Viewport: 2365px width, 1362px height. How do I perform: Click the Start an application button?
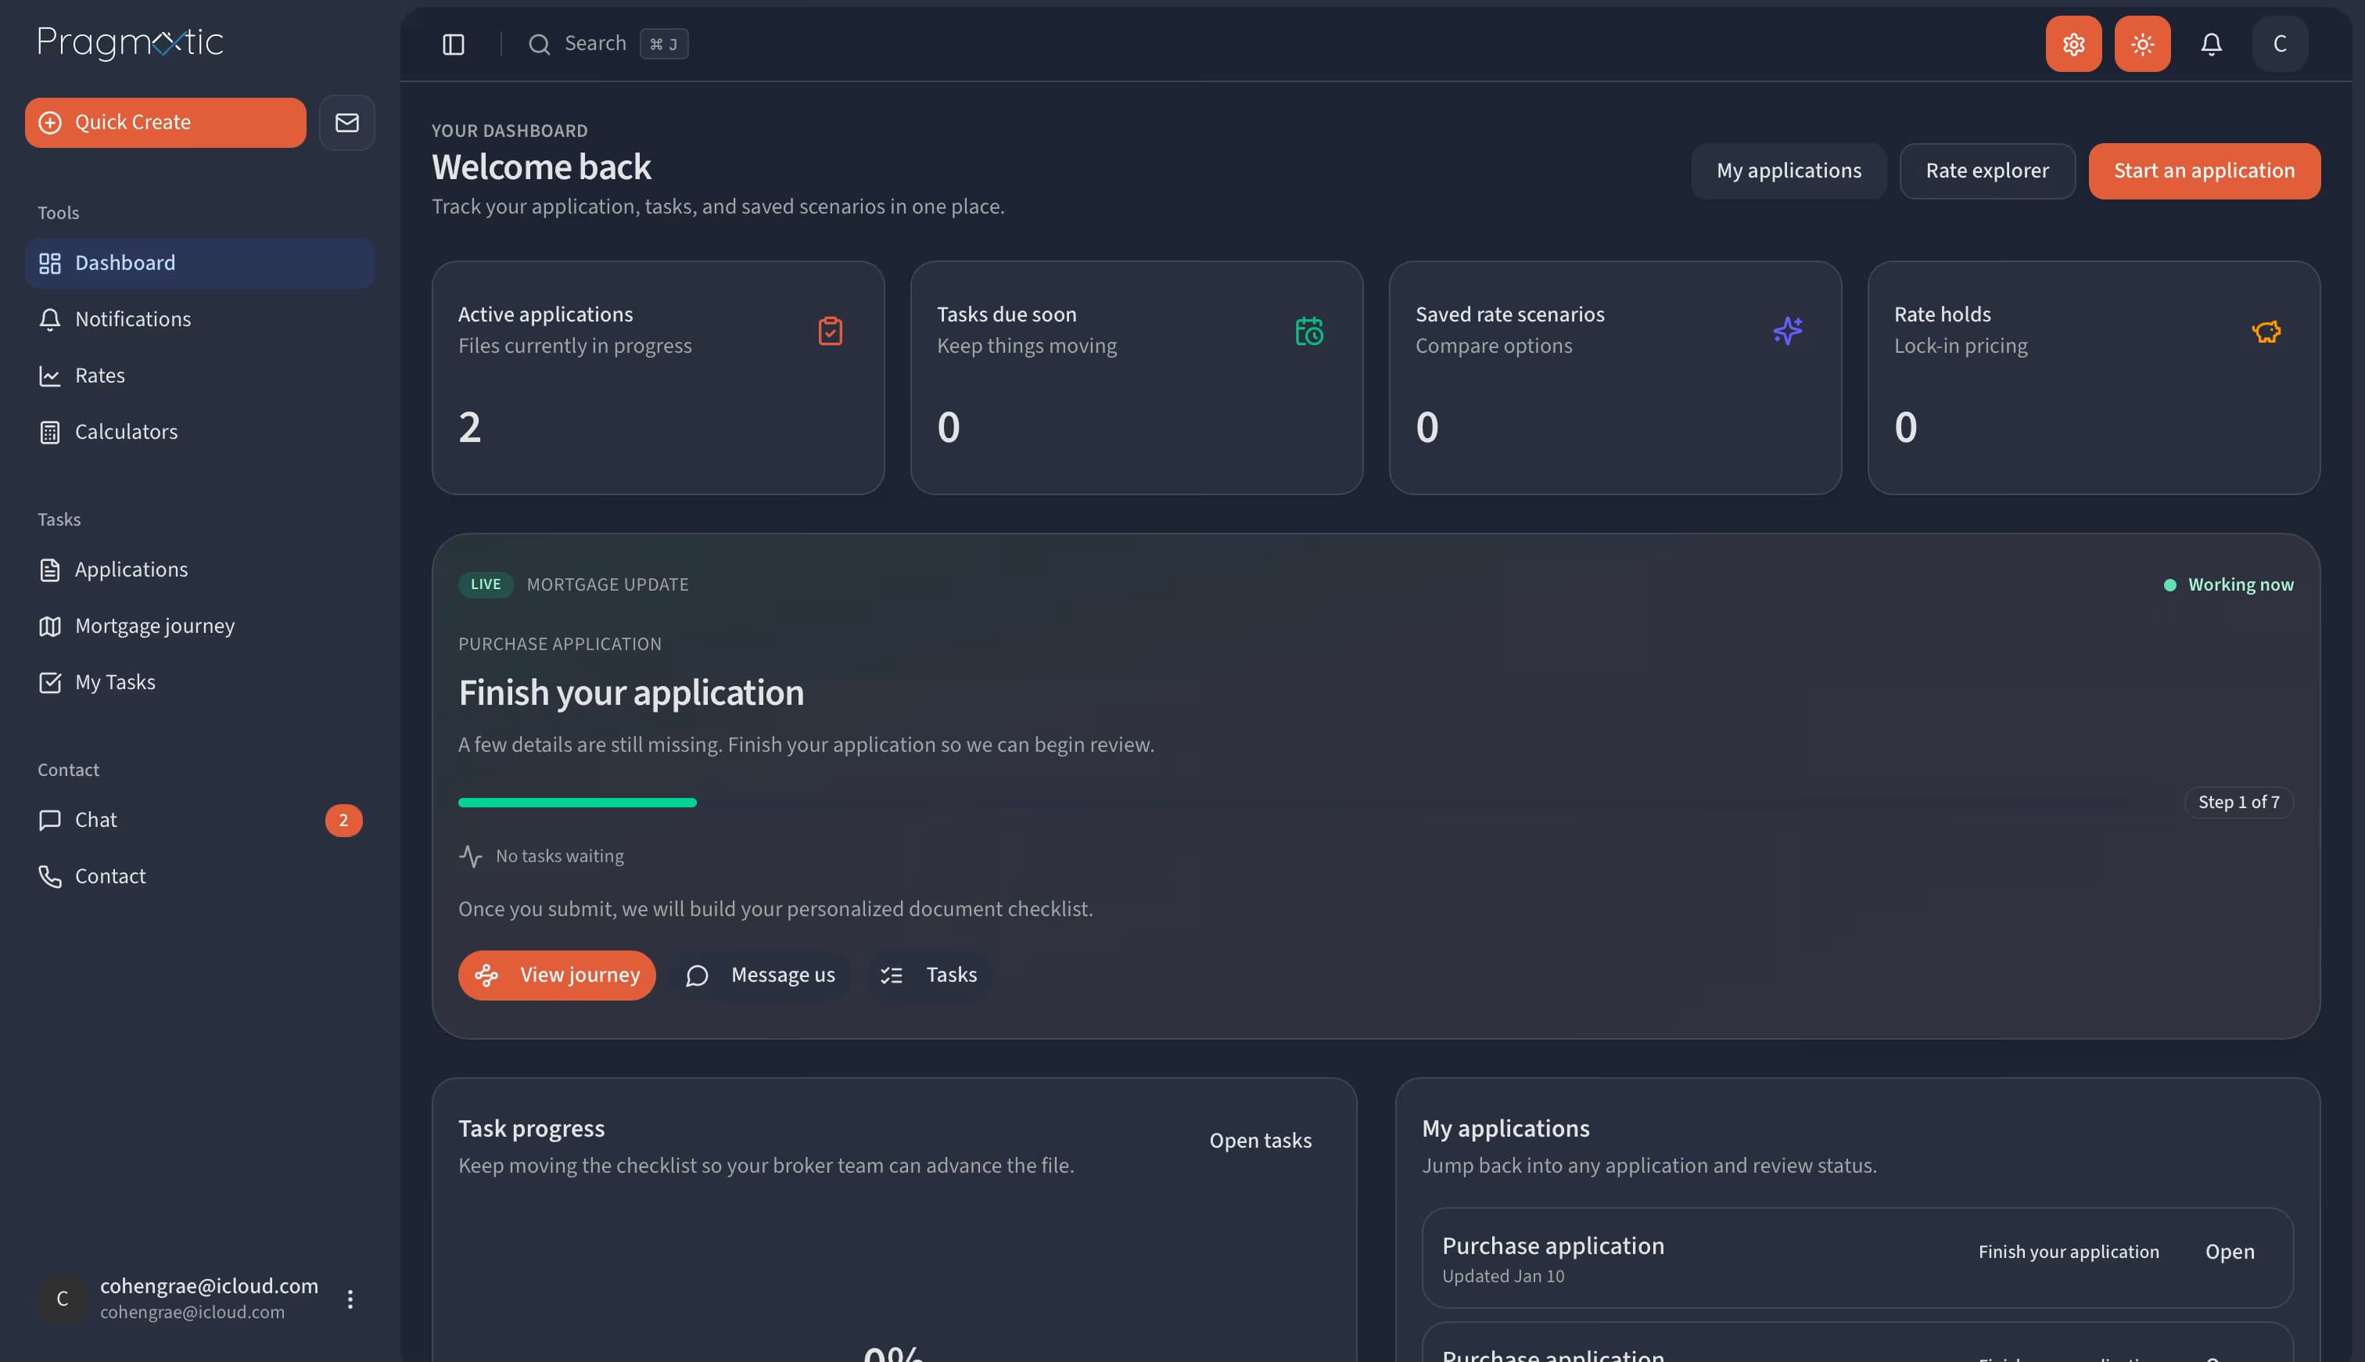(2204, 171)
